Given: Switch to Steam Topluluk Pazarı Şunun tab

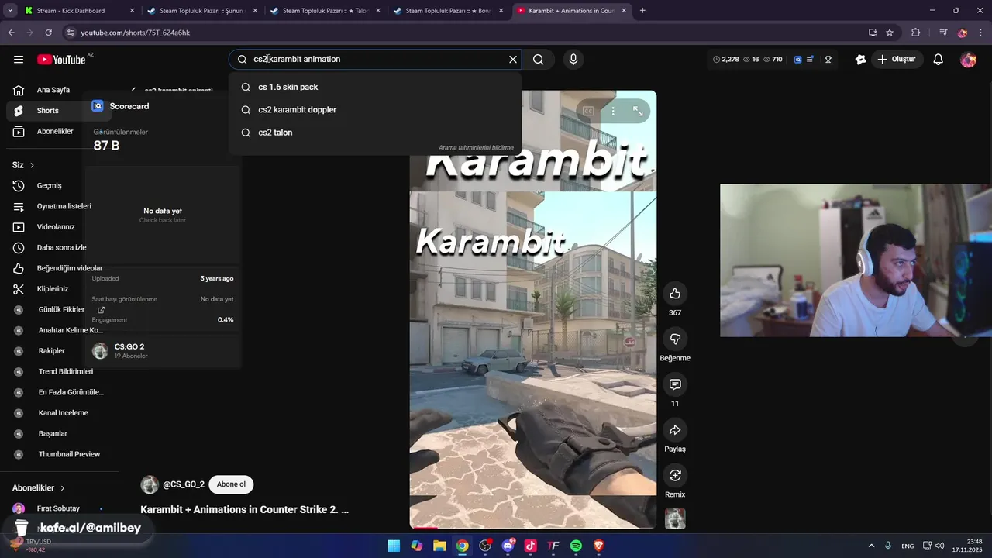Looking at the screenshot, I should tap(201, 11).
